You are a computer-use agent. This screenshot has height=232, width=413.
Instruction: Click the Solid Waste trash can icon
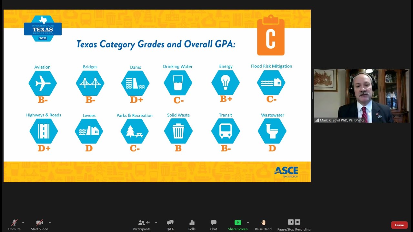coord(178,131)
